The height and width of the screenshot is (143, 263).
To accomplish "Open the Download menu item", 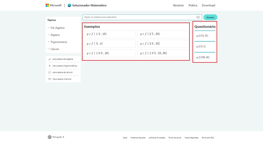I will click(208, 5).
